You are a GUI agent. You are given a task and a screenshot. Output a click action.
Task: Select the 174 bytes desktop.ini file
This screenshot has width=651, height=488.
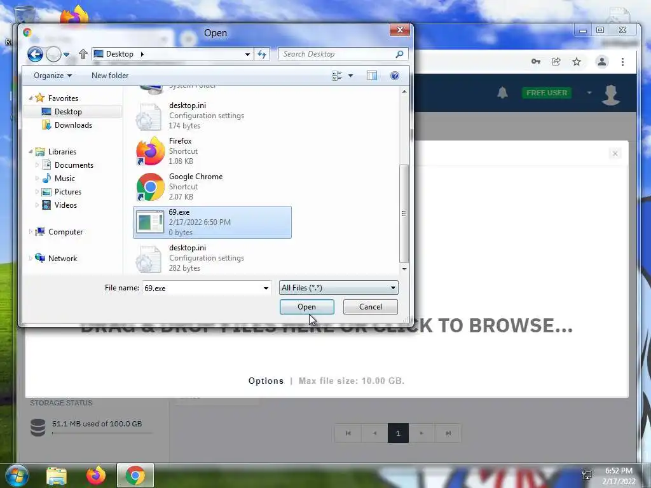click(212, 116)
